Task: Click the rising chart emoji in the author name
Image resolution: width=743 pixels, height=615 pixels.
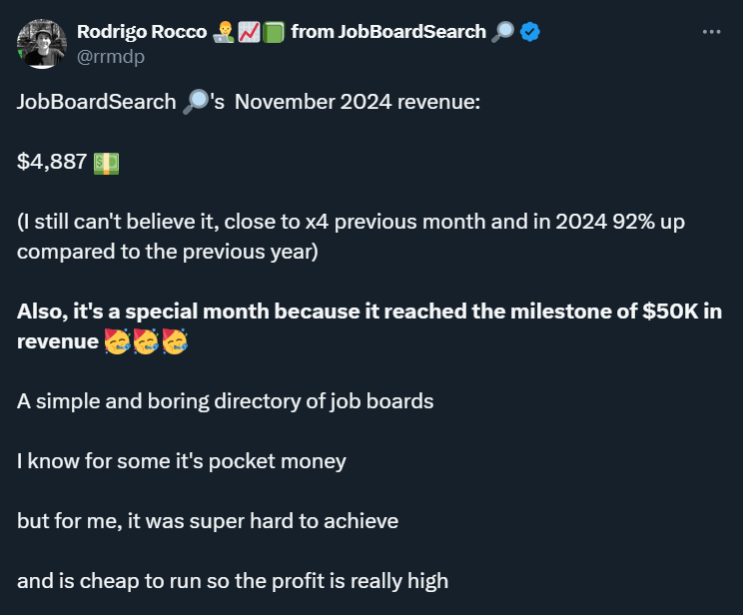Action: 249,32
